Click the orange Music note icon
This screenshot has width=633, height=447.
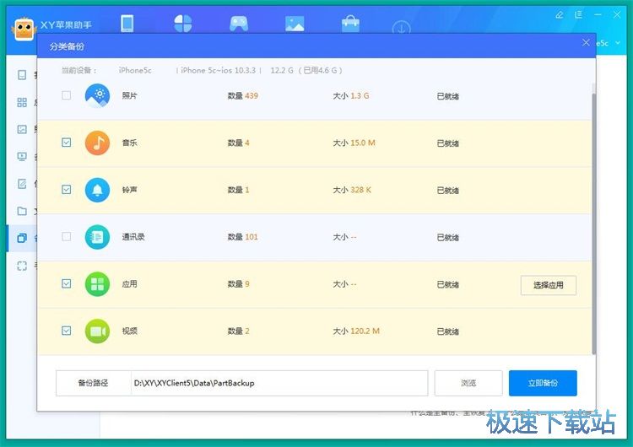pyautogui.click(x=98, y=143)
